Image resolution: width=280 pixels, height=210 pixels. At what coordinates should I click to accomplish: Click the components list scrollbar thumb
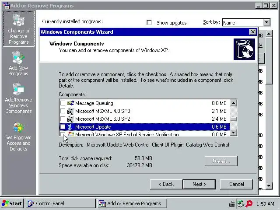click(x=234, y=119)
